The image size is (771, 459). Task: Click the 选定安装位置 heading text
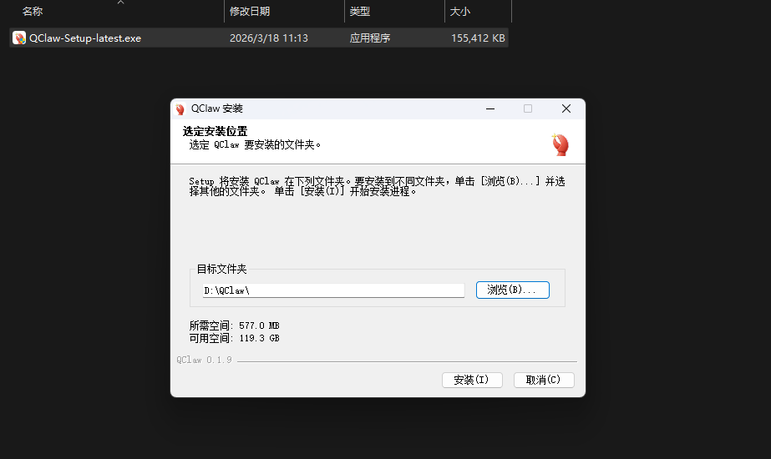click(x=215, y=131)
